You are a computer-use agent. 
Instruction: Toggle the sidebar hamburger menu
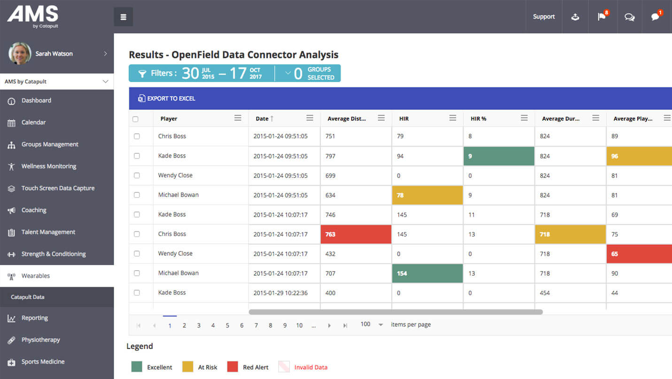click(123, 16)
